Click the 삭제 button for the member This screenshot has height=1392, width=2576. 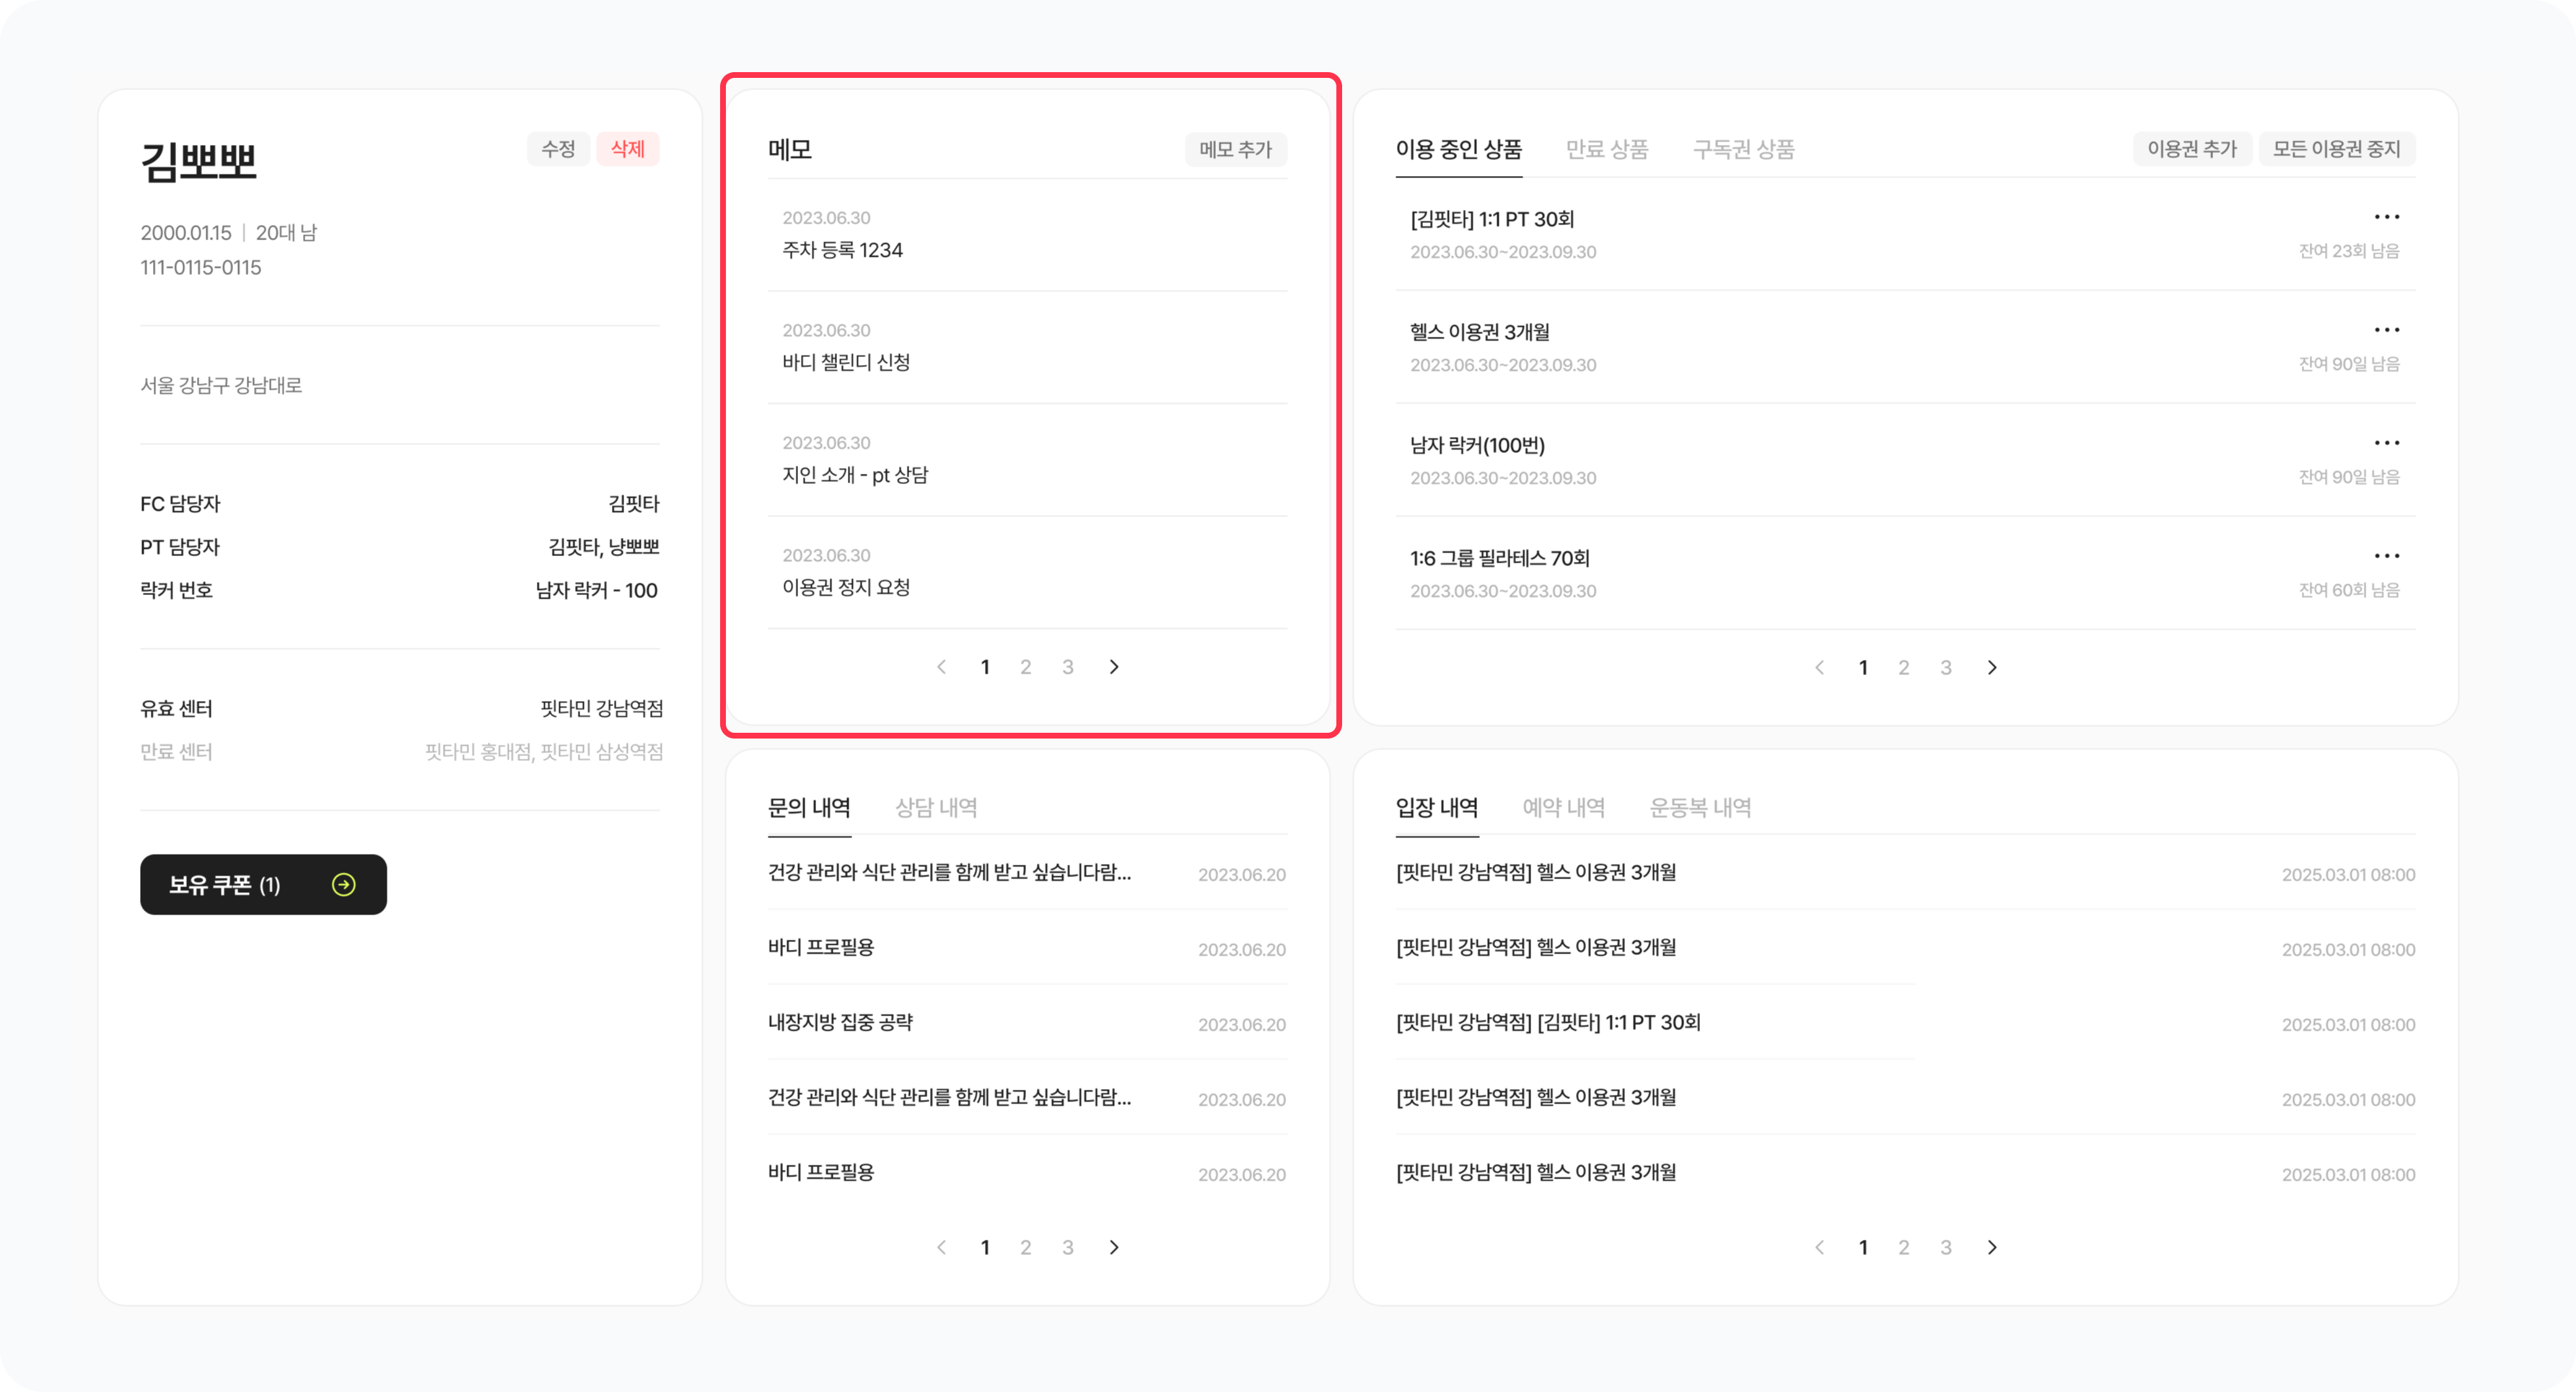tap(627, 149)
